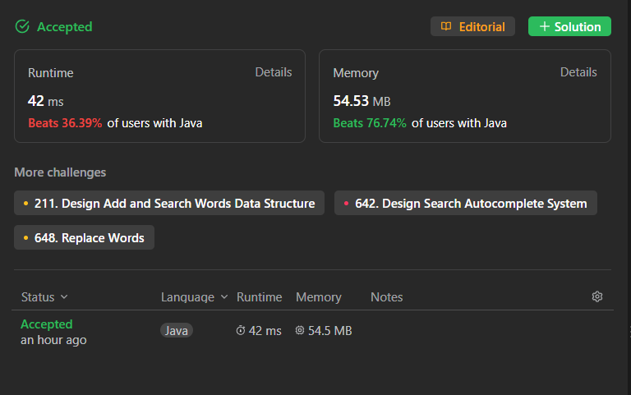Click the plus icon on Solution button
Image resolution: width=631 pixels, height=395 pixels.
click(x=544, y=27)
